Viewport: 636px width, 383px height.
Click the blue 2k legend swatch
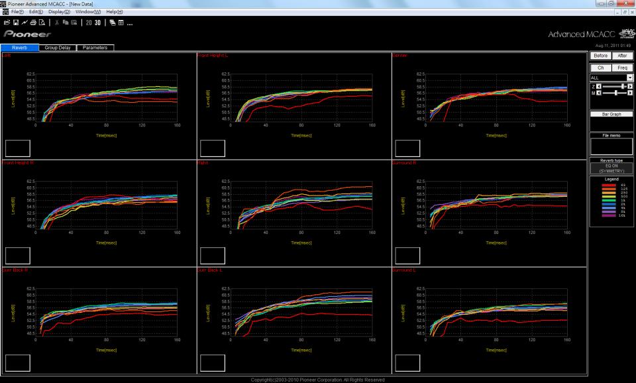click(x=609, y=204)
